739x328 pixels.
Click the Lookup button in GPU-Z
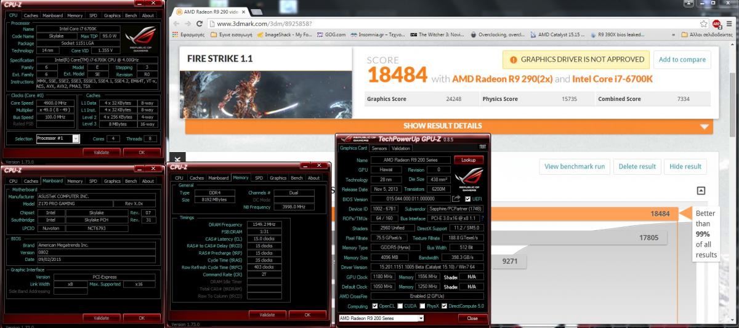[x=469, y=159]
